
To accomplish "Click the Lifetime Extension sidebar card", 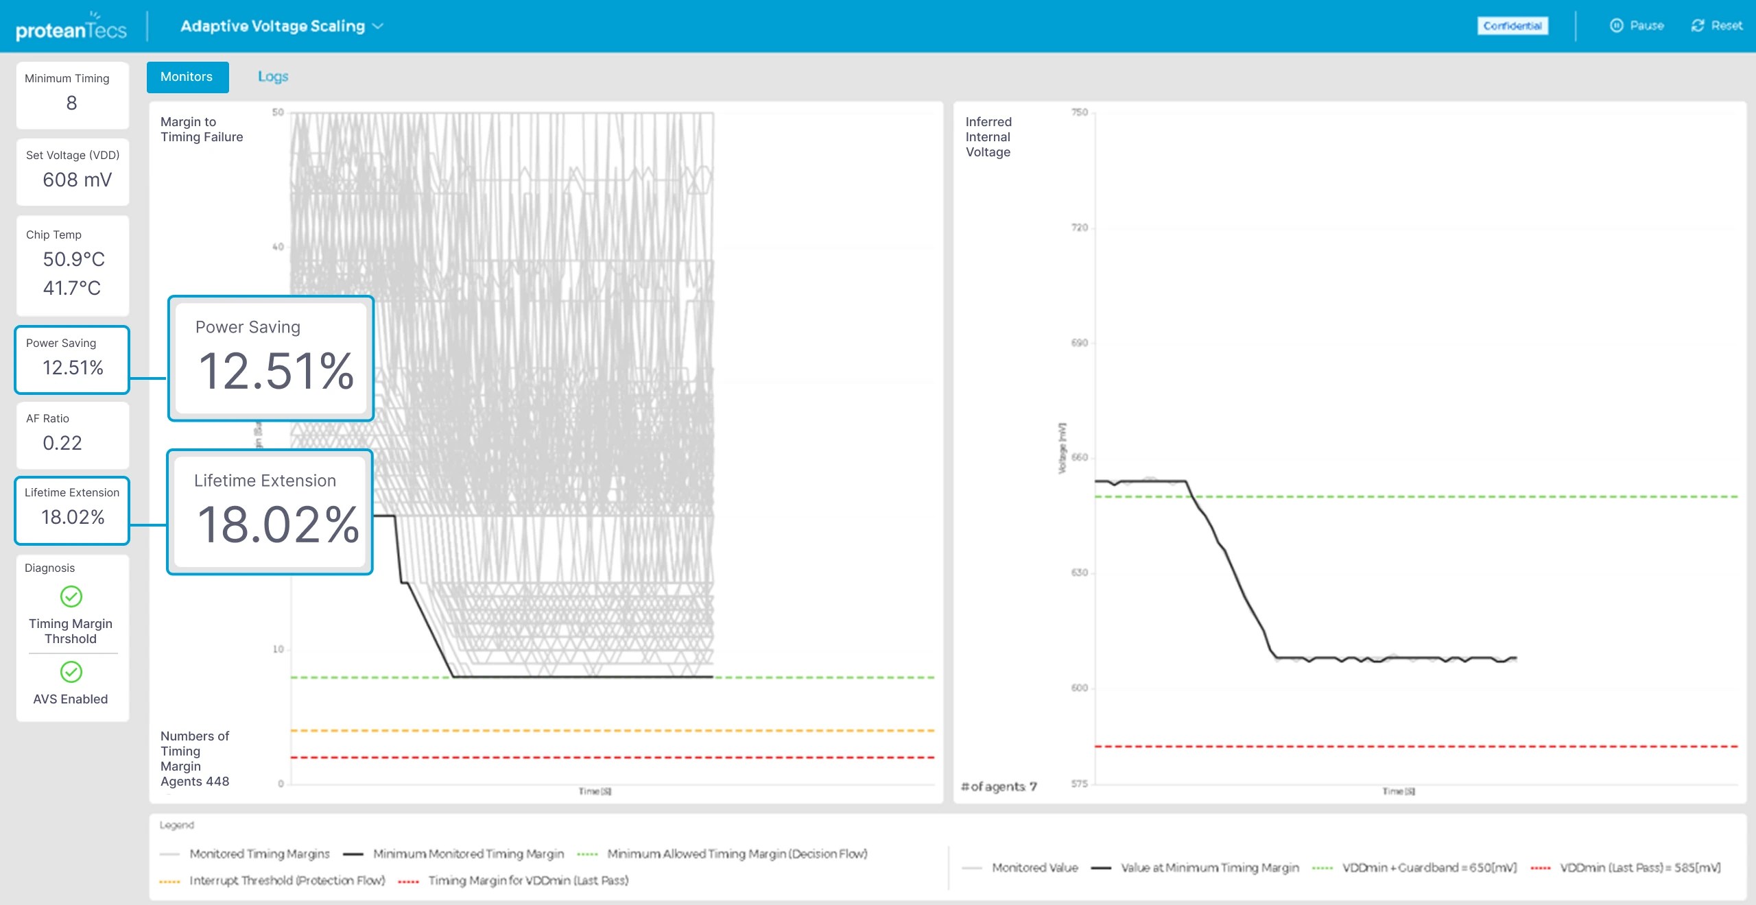I will pyautogui.click(x=72, y=510).
